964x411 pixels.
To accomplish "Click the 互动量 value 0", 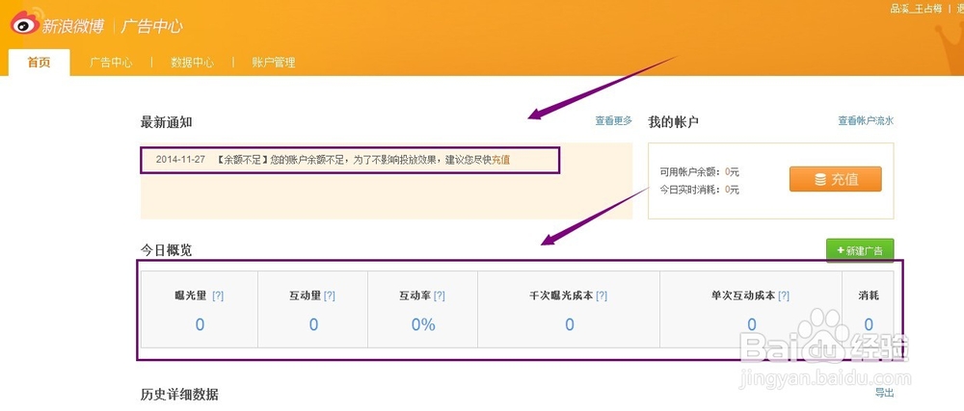I will [313, 324].
